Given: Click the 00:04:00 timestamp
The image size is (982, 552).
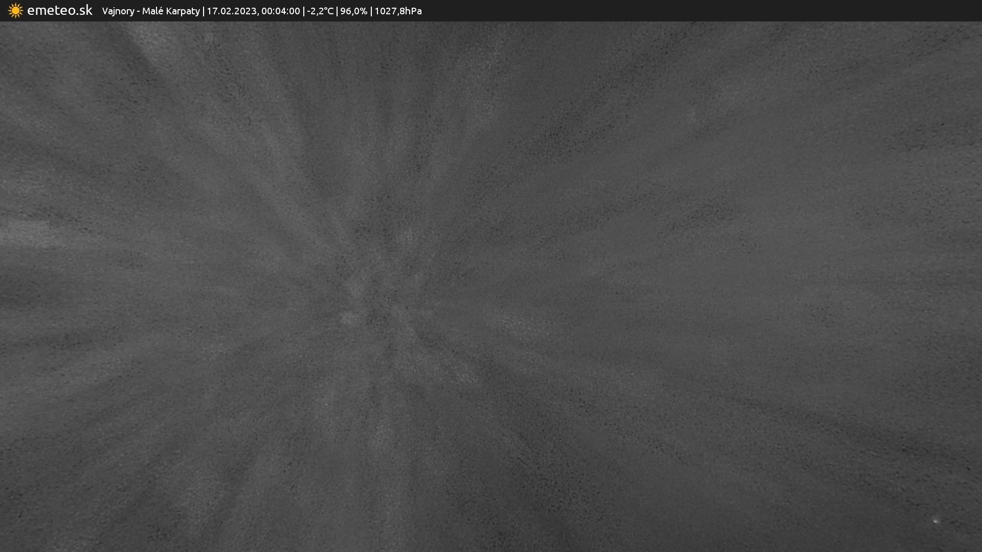Looking at the screenshot, I should coord(280,11).
